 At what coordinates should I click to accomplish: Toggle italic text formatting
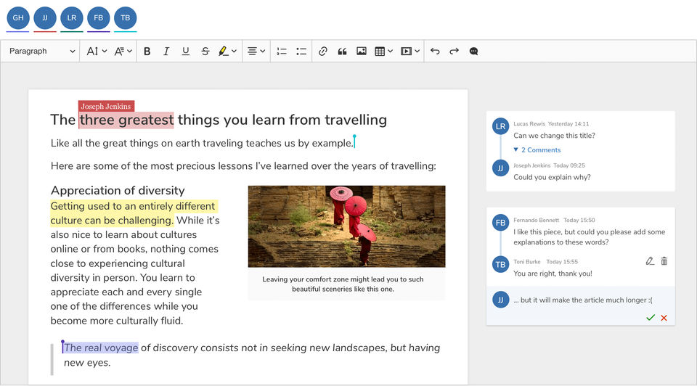point(166,52)
